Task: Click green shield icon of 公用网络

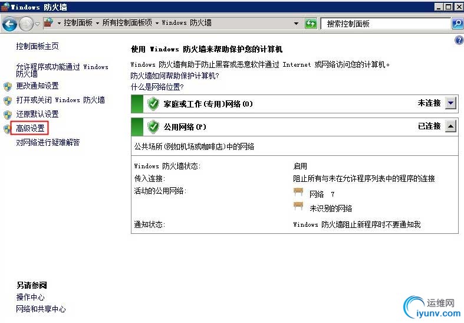Action: (x=153, y=127)
